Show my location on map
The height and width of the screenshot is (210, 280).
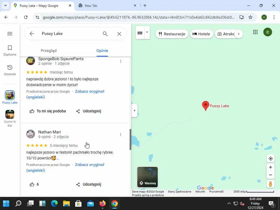[270, 159]
